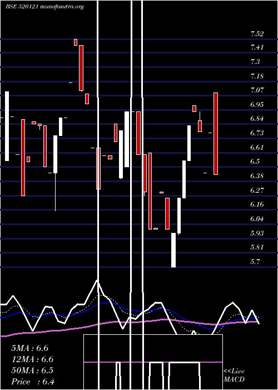This screenshot has width=278, height=390.
Task: Select the last tall red candlestick near 7.07
Action: [x=216, y=134]
